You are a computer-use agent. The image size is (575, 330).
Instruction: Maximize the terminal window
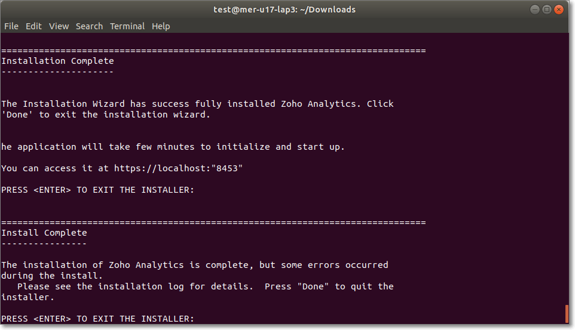point(546,10)
